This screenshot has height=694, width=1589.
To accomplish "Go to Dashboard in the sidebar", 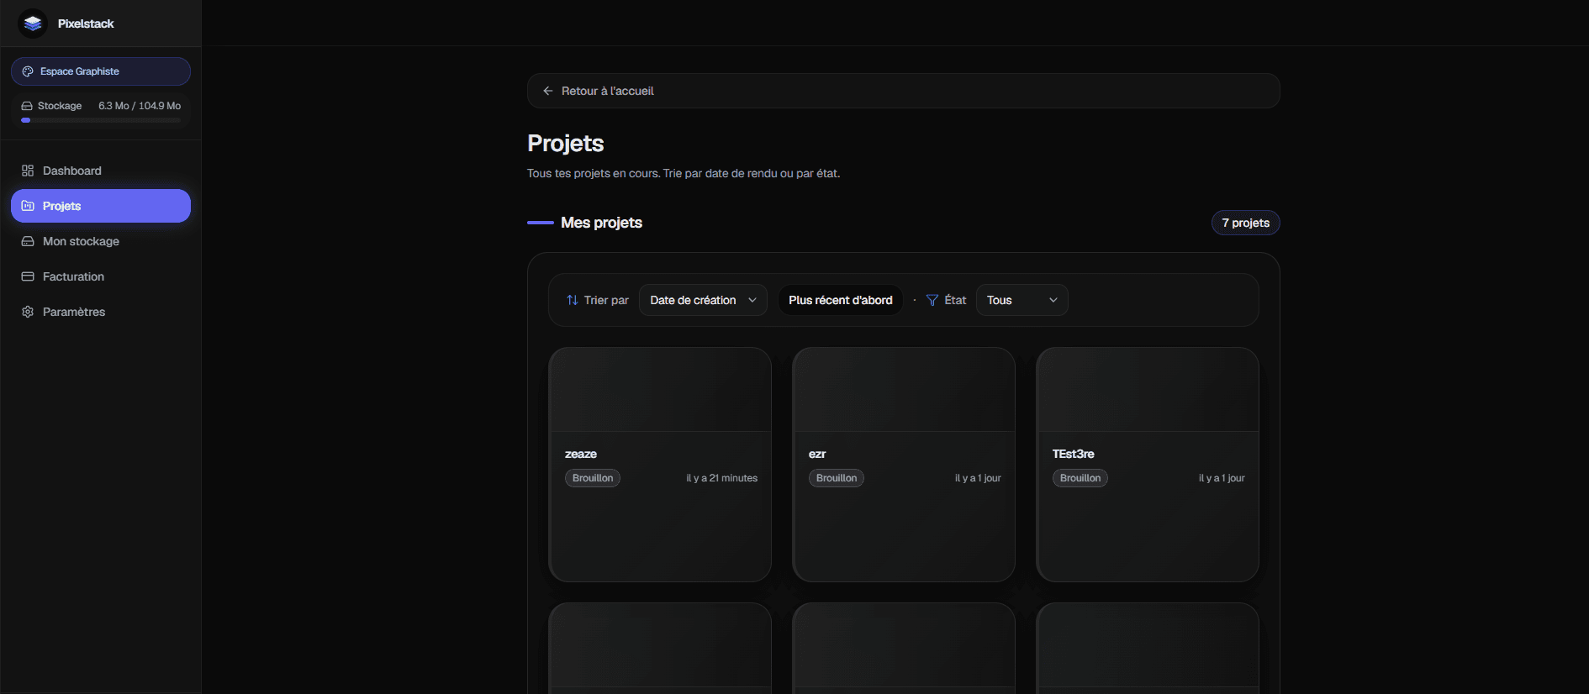I will point(72,171).
